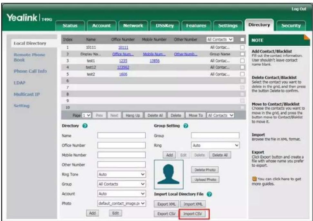This screenshot has height=221, width=313.
Task: Check the box for contact test12
Action: click(242, 67)
